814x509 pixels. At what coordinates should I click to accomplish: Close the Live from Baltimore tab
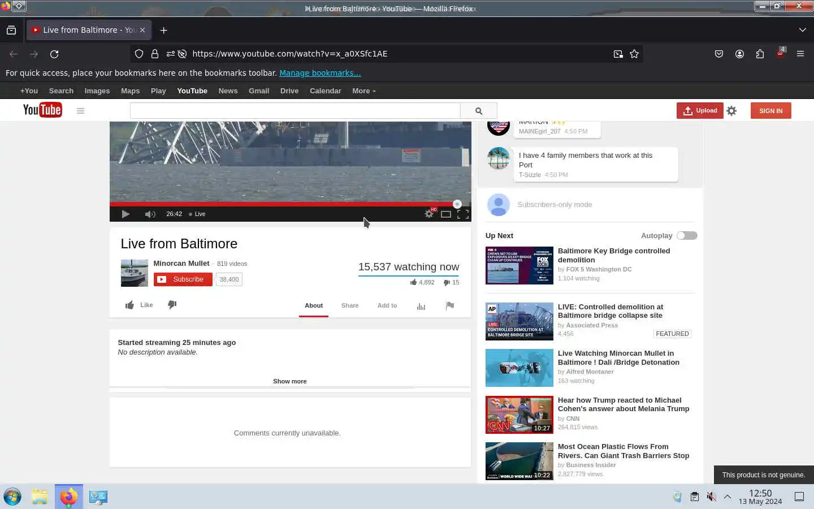142,30
